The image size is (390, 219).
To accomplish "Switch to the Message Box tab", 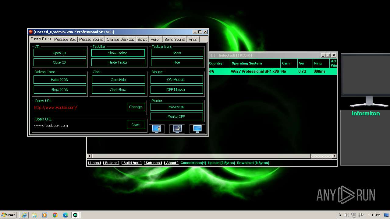I will 65,39.
